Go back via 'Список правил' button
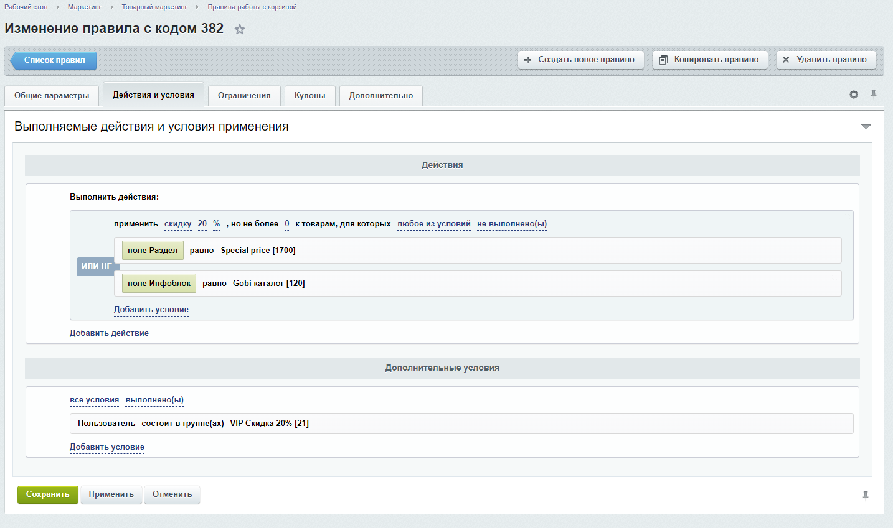Image resolution: width=893 pixels, height=528 pixels. [54, 60]
